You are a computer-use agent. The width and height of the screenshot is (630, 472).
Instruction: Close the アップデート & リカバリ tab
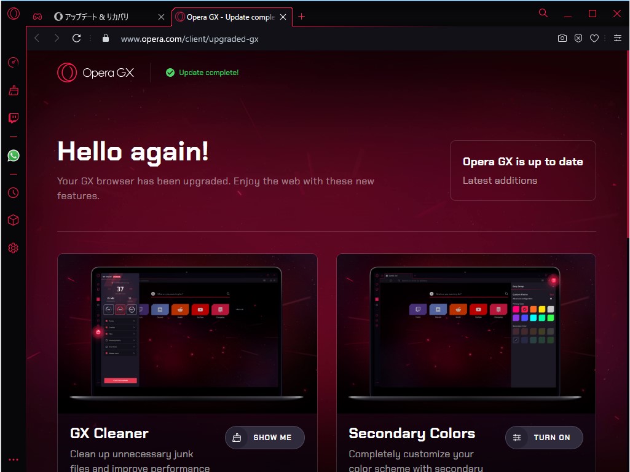click(x=161, y=17)
